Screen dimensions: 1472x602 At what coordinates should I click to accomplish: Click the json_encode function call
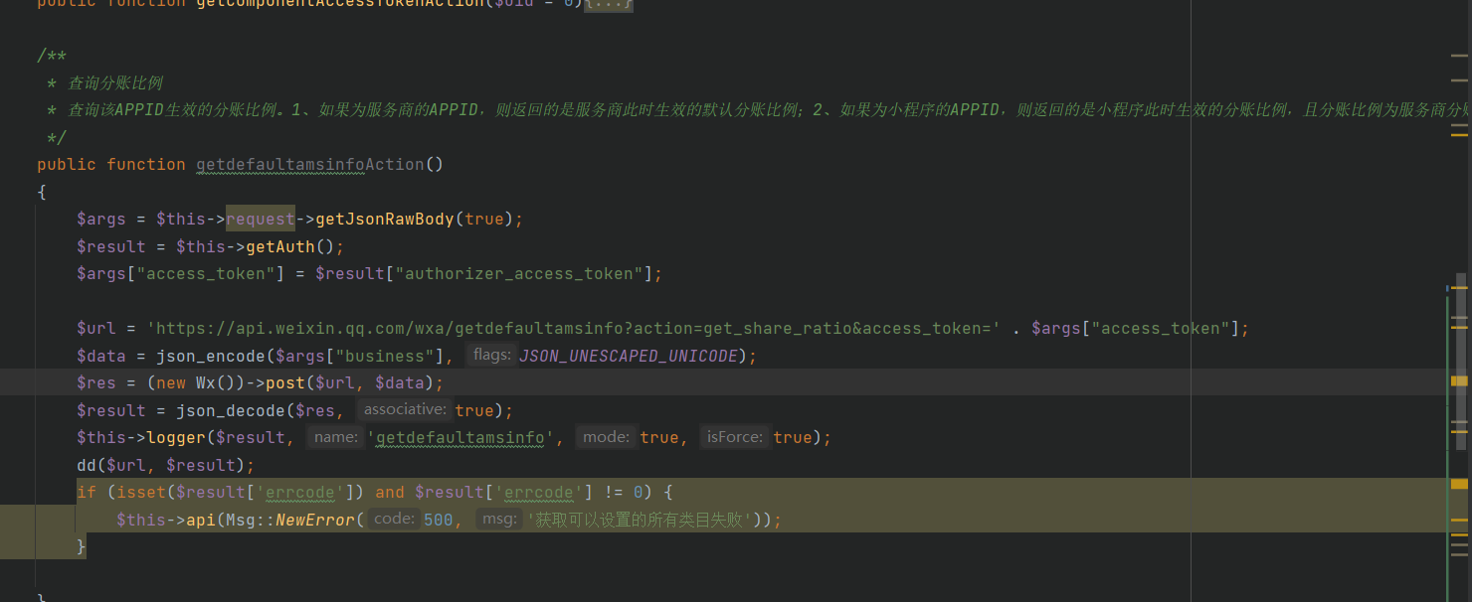coord(211,356)
